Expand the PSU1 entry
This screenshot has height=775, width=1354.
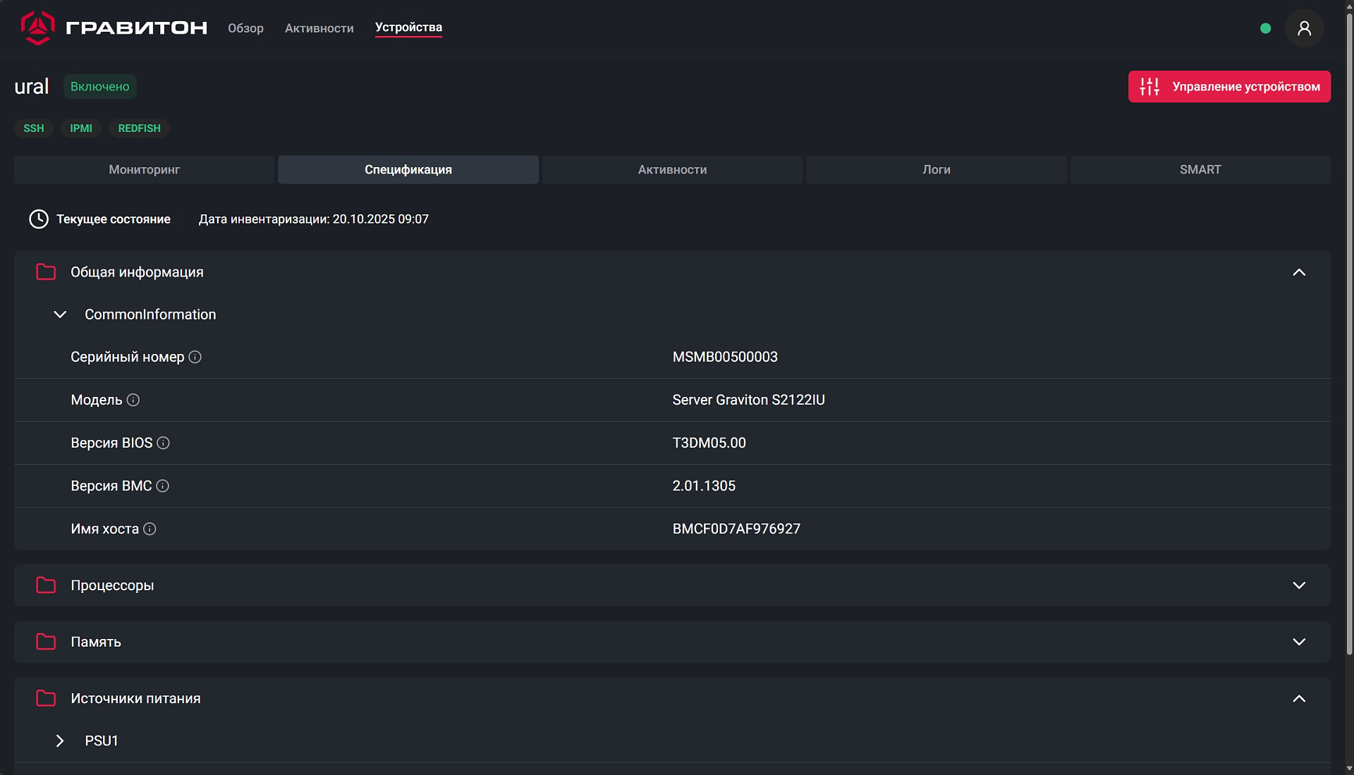[60, 741]
